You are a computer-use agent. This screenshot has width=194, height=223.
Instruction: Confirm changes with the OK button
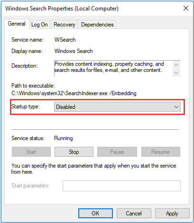point(95,214)
